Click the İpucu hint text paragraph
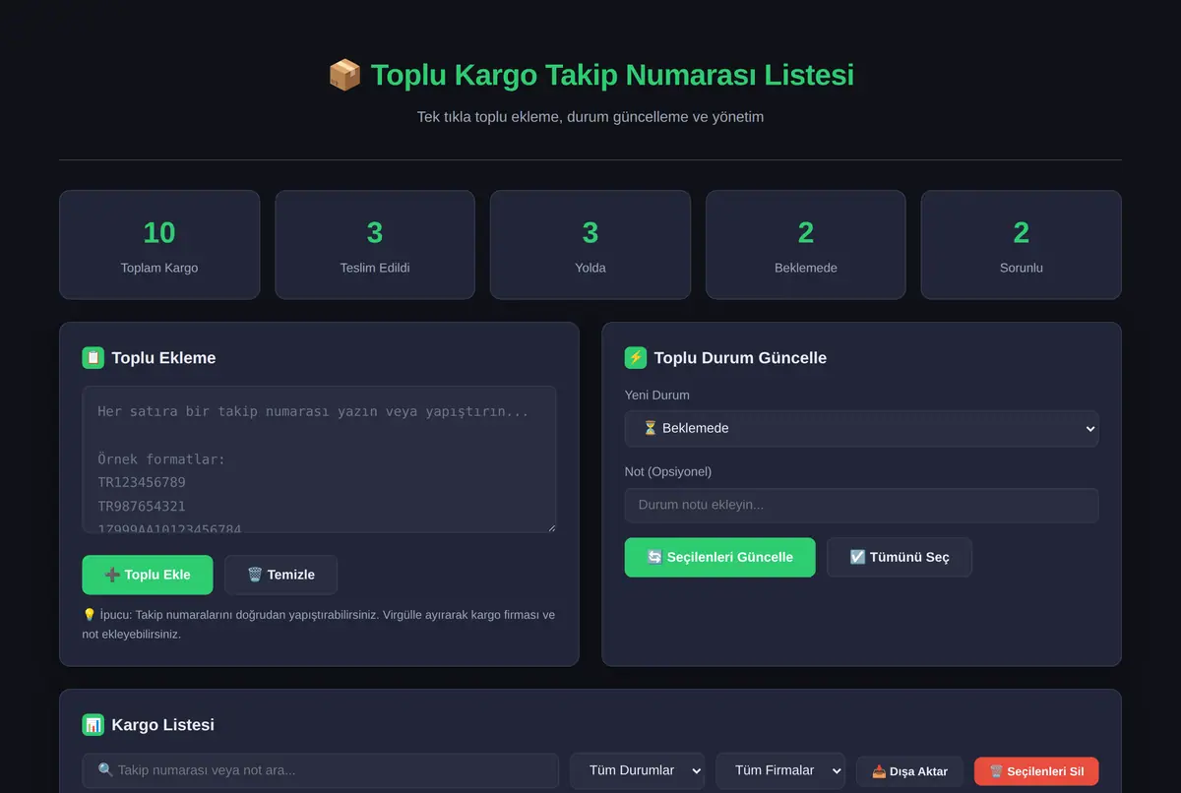1181x793 pixels. (x=319, y=625)
